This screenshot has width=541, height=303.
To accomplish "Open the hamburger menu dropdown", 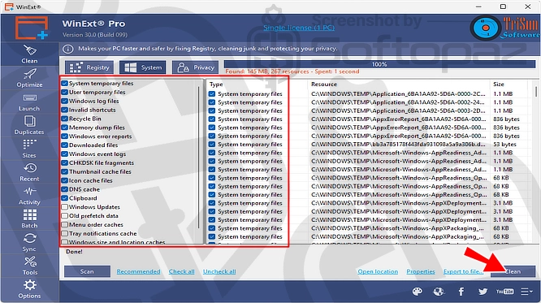I will click(x=527, y=292).
